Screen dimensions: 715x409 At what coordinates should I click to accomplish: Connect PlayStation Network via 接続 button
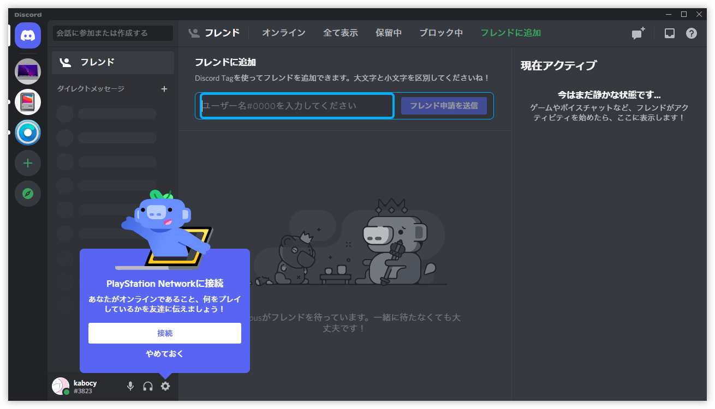164,333
